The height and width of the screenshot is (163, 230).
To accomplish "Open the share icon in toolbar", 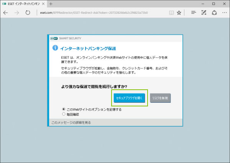I will (214, 13).
